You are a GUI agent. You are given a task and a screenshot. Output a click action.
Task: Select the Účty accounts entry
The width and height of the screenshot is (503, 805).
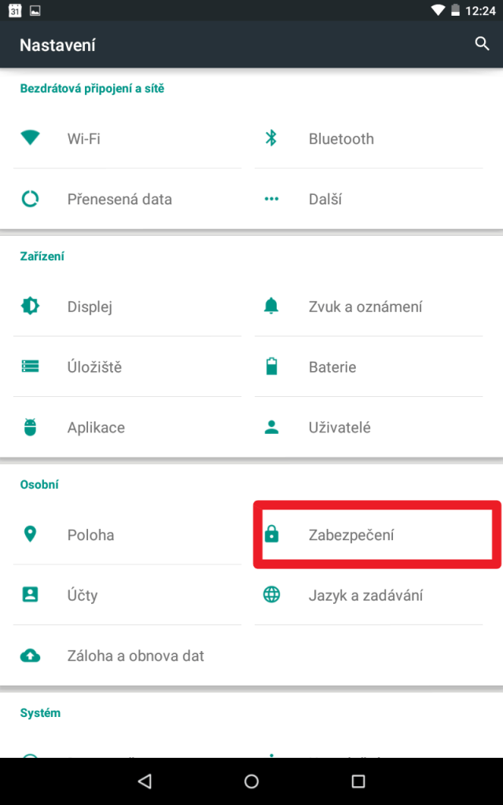point(127,595)
